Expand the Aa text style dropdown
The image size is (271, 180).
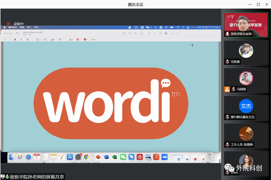94,40
